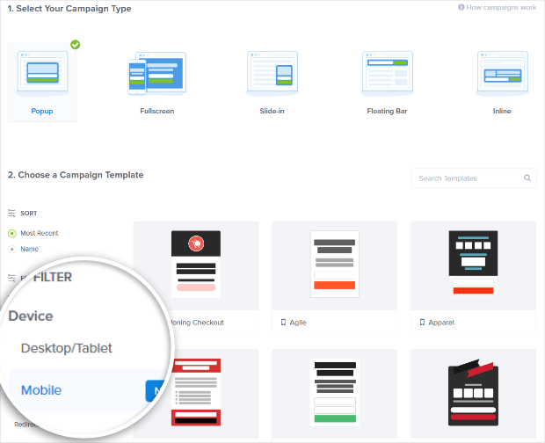Filter templates by Desktop/Tablet device

[x=67, y=348]
